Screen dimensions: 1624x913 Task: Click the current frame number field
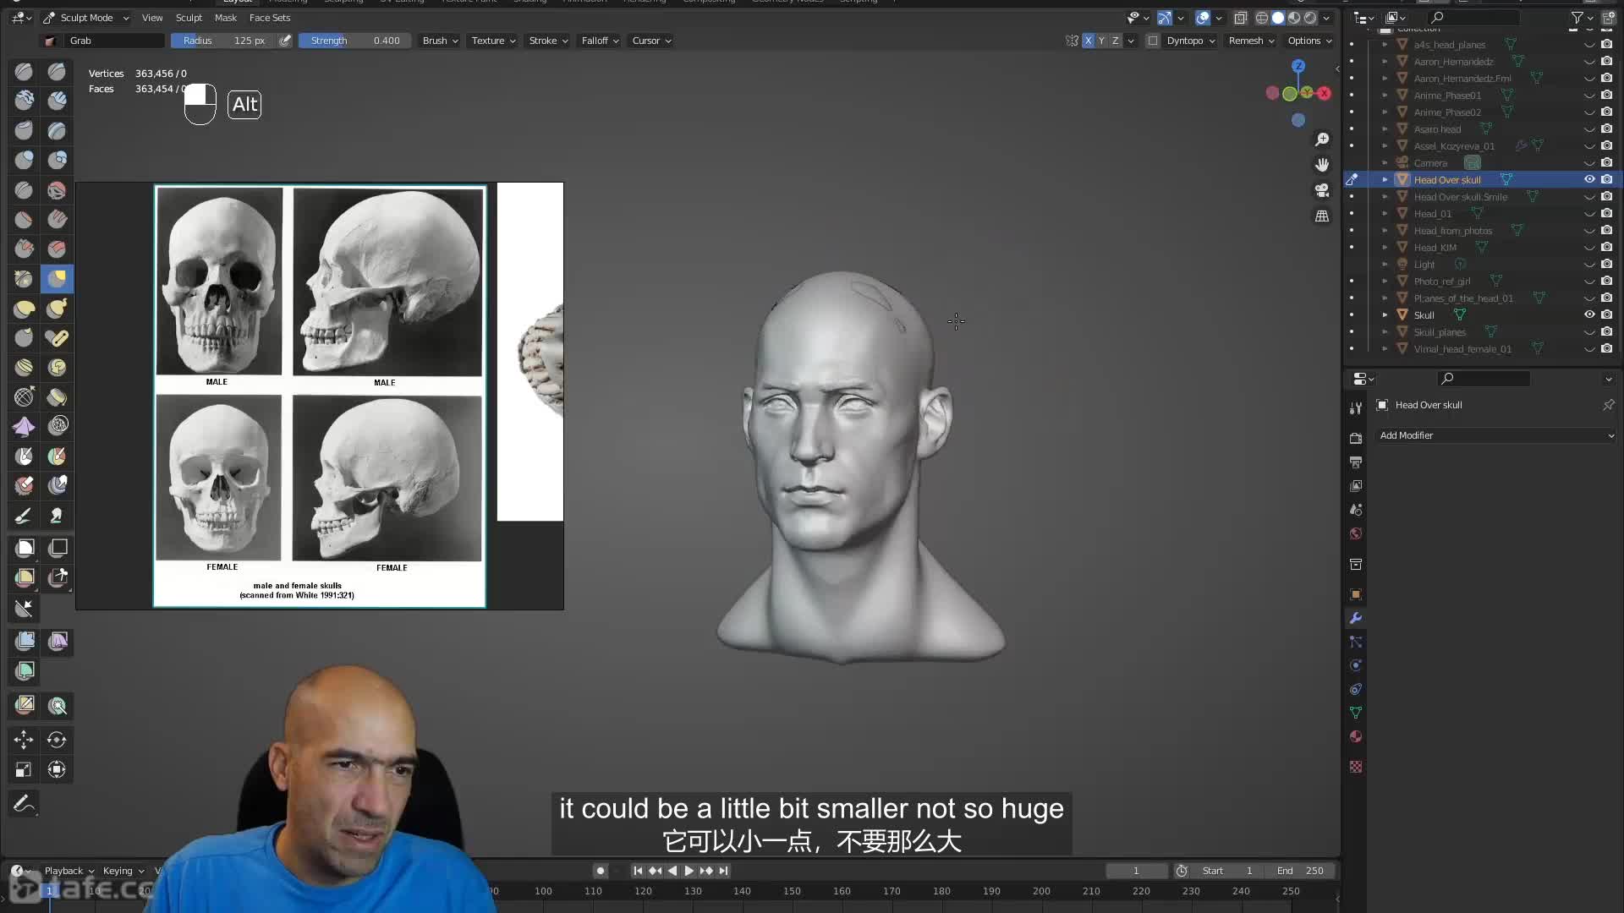tap(1136, 871)
